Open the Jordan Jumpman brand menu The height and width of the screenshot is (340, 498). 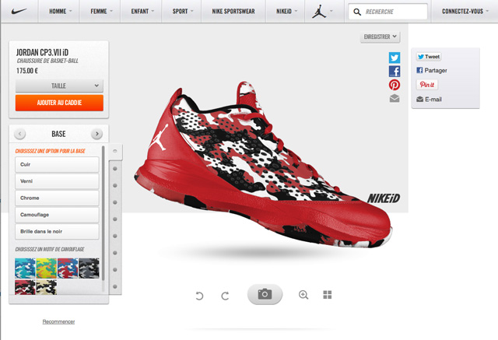319,12
